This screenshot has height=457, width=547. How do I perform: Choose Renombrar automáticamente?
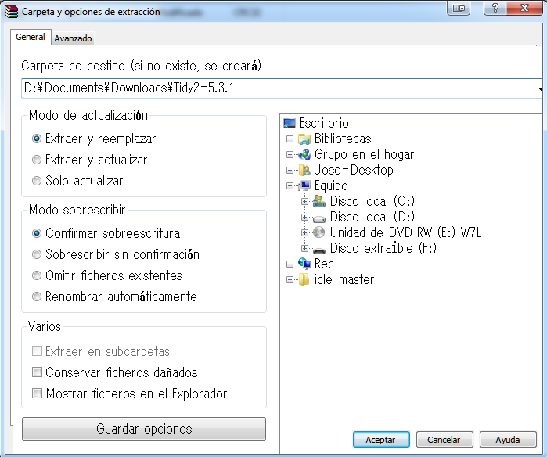(x=37, y=297)
